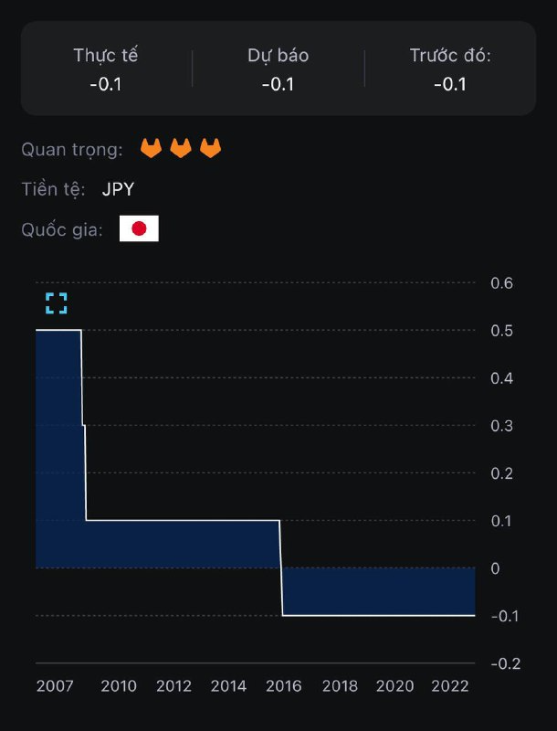Click the first fox importance icon
The image size is (557, 731).
(x=151, y=147)
